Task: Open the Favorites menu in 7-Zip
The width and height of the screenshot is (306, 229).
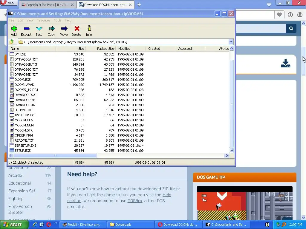Action: [x=44, y=20]
